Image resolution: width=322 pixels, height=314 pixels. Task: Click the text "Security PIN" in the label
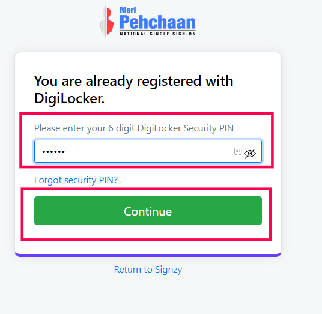pos(208,128)
